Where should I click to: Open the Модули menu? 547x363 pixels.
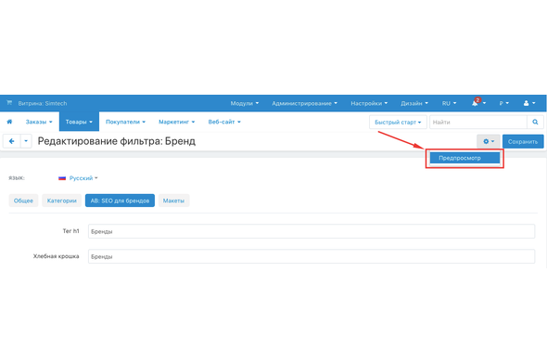244,103
